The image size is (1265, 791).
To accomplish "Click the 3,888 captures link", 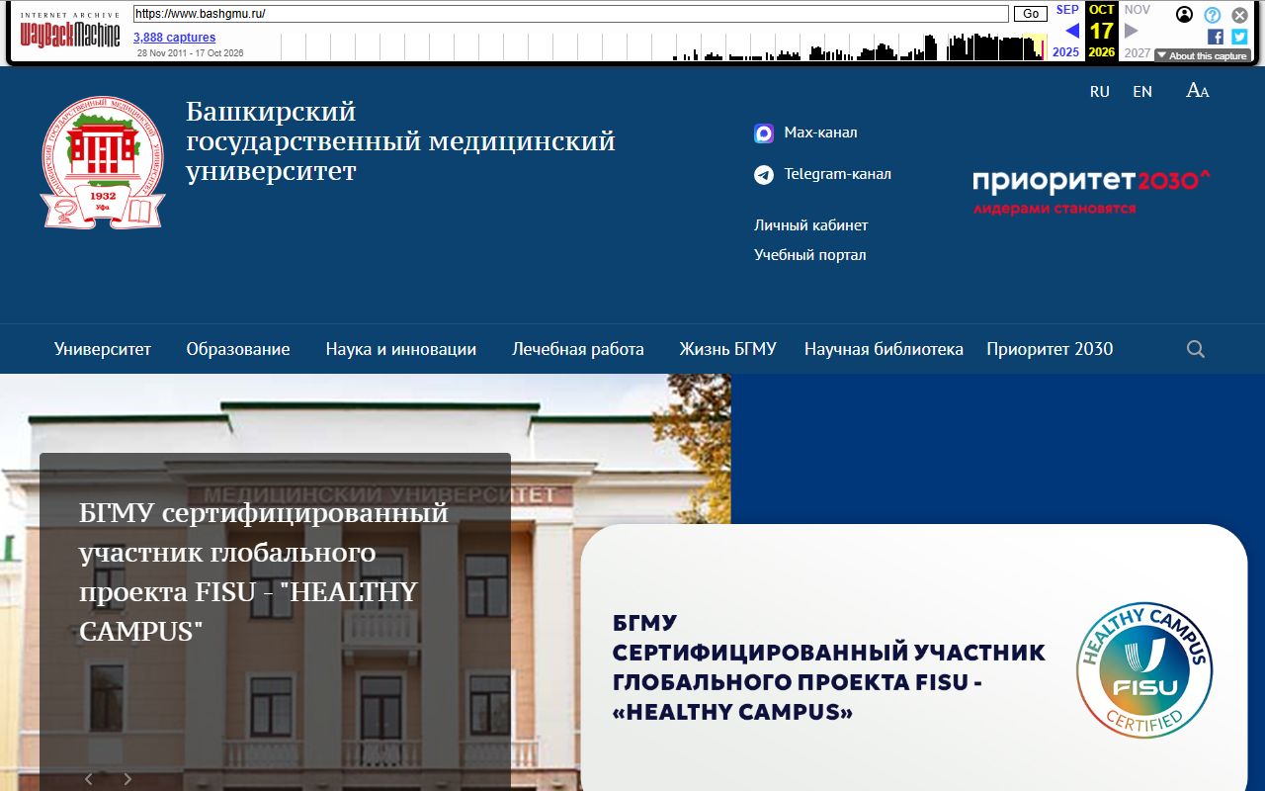I will click(174, 38).
